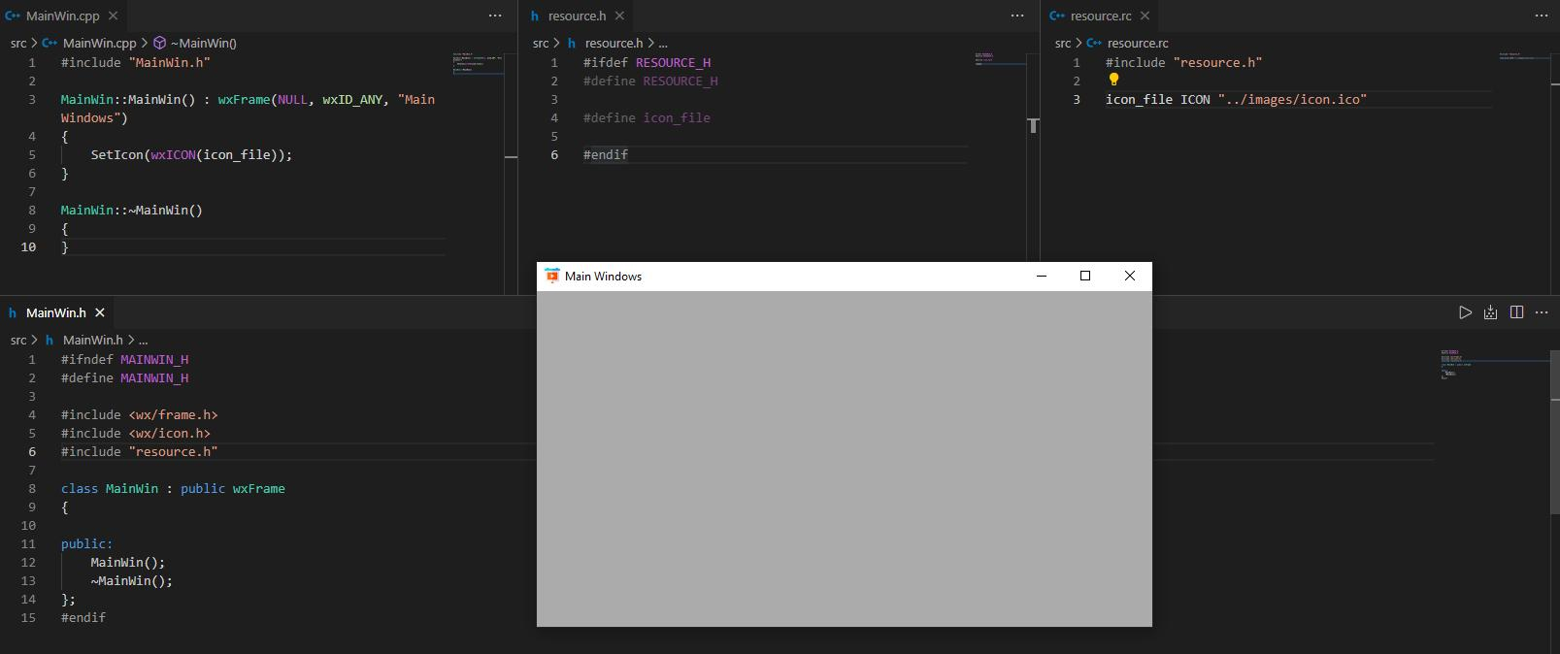1560x654 pixels.
Task: Open more actions menu for resource.rc group
Action: 1541,16
